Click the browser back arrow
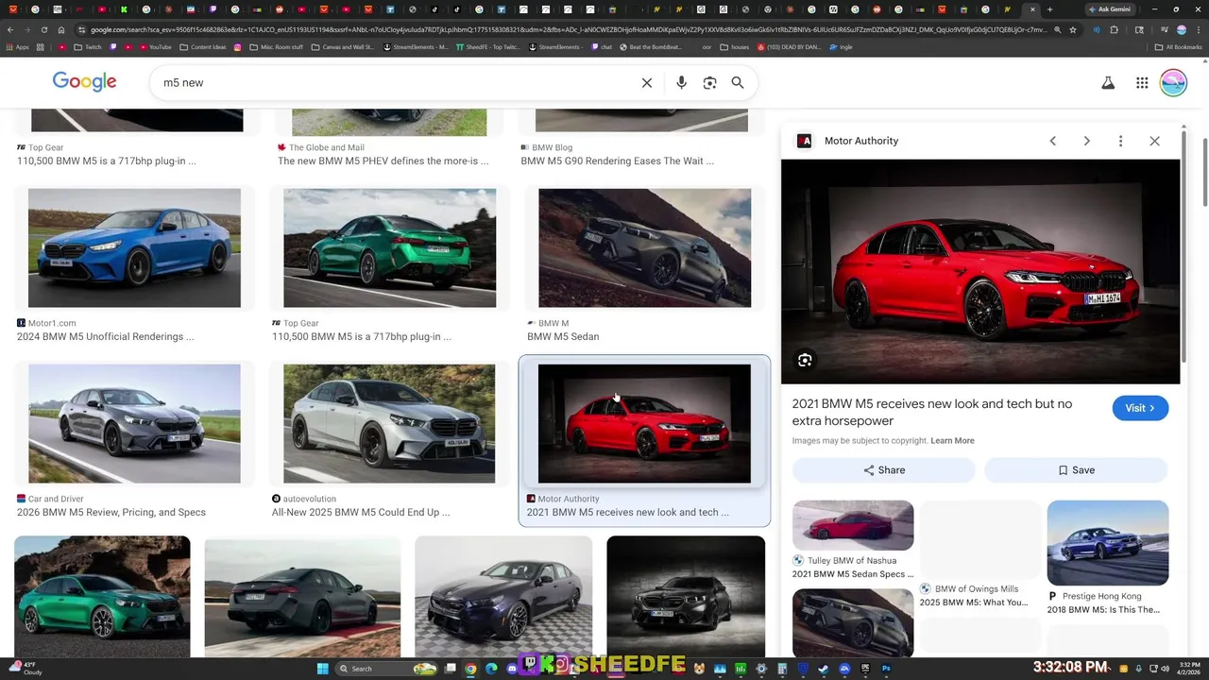The width and height of the screenshot is (1209, 680). tap(10, 29)
